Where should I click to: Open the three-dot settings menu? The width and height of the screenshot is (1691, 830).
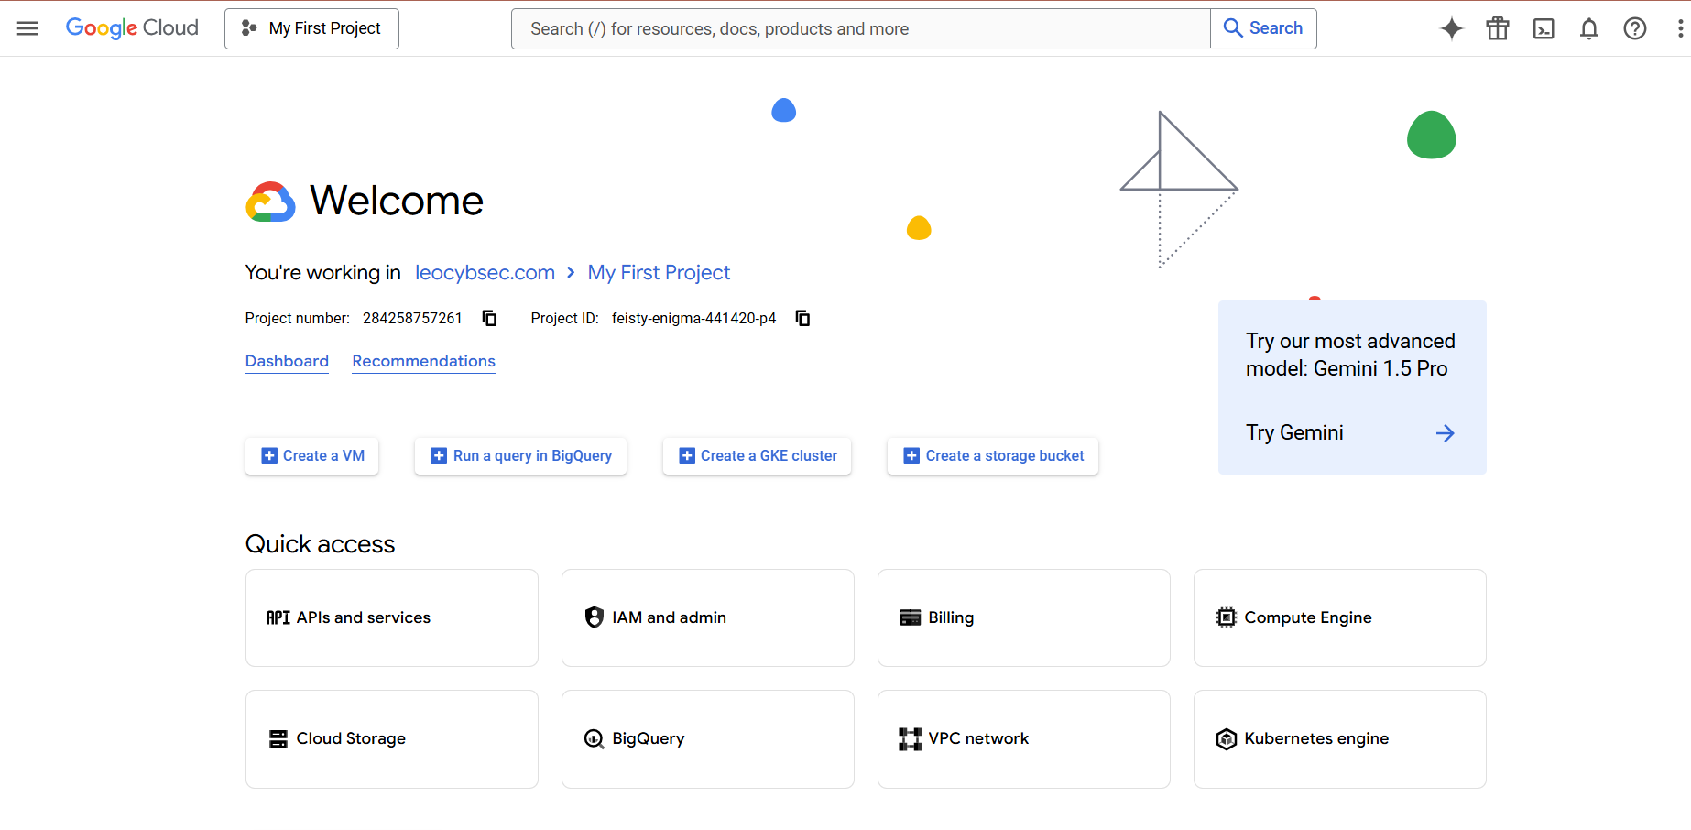coord(1680,28)
